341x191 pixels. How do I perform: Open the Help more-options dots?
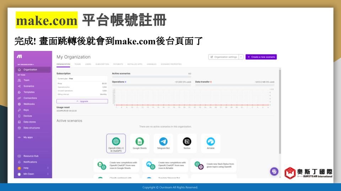[48, 168]
